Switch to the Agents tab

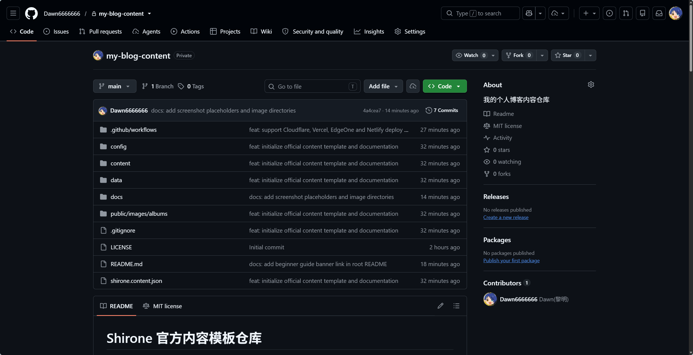coord(146,31)
